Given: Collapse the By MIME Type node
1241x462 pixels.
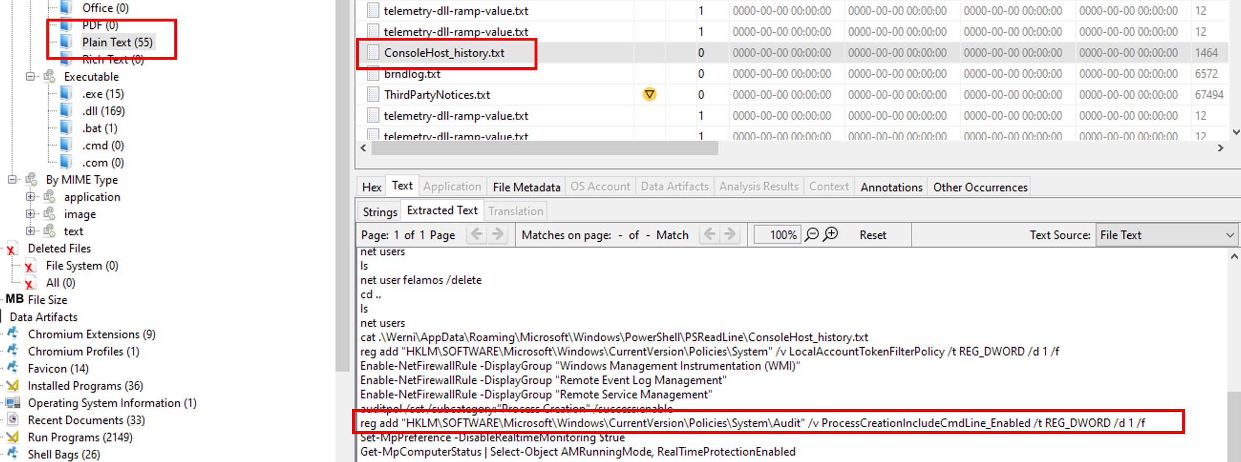Looking at the screenshot, I should click(12, 179).
